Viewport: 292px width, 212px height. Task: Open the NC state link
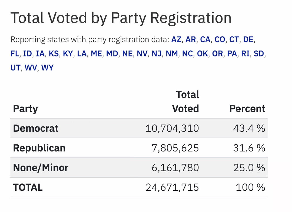(x=187, y=53)
